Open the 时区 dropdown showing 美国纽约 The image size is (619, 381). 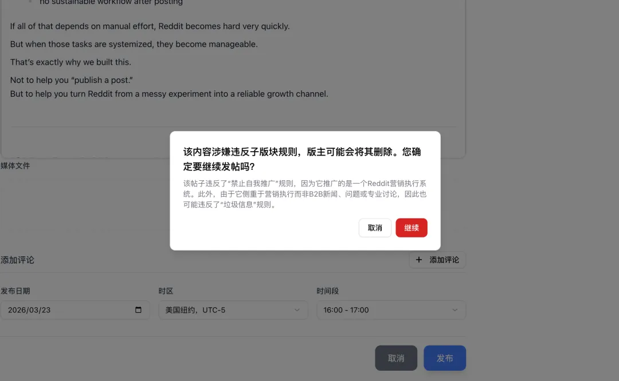pos(233,309)
